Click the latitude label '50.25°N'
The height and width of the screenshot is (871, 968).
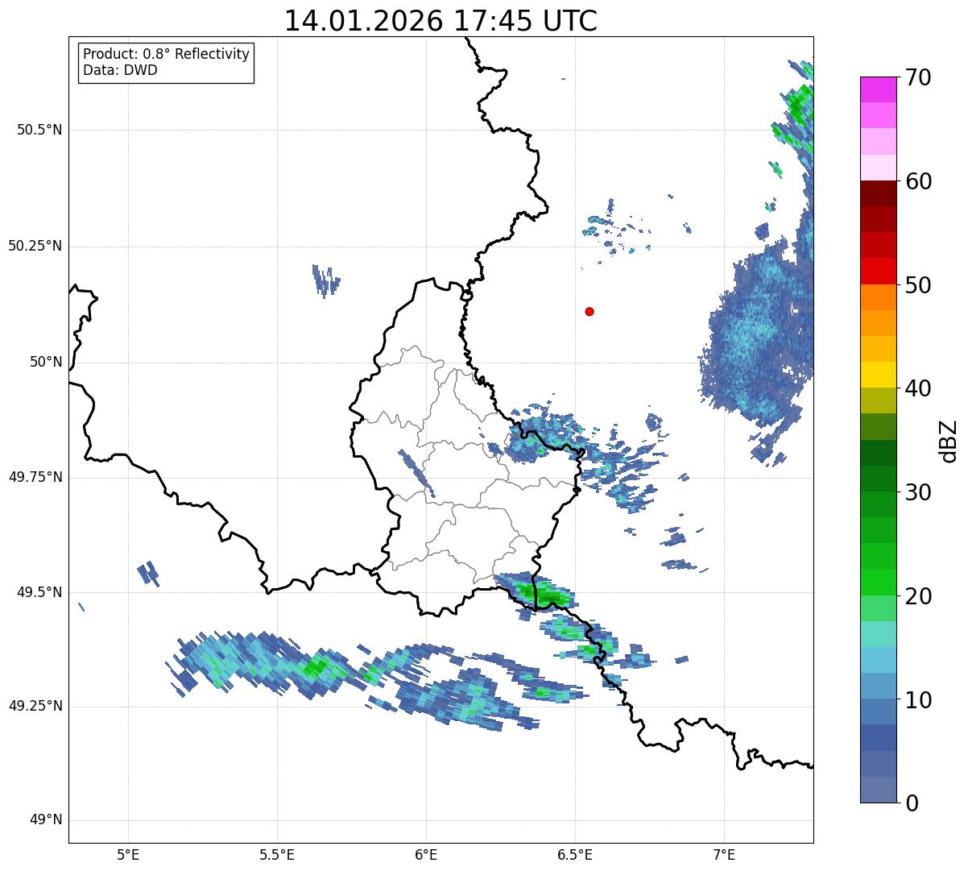35,246
